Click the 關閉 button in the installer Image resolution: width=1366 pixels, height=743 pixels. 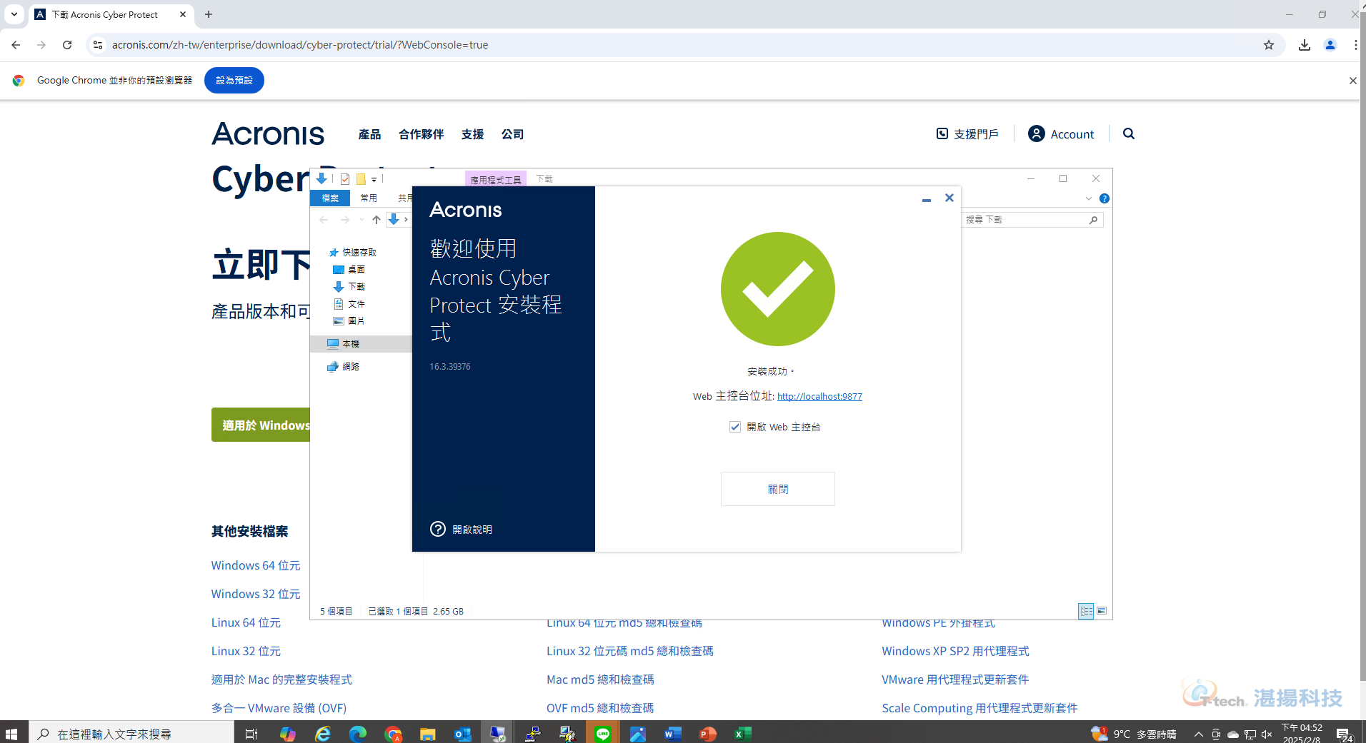coord(777,489)
